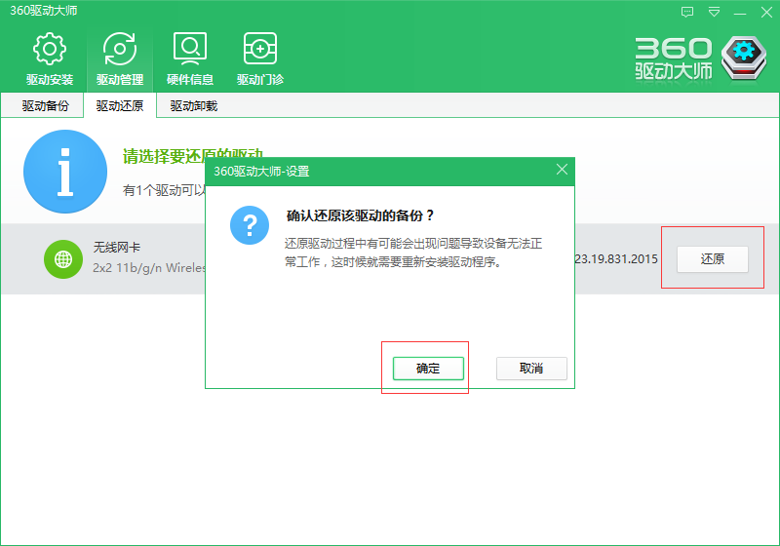
Task: Select the 驱动管理 refresh icon section
Action: point(120,58)
